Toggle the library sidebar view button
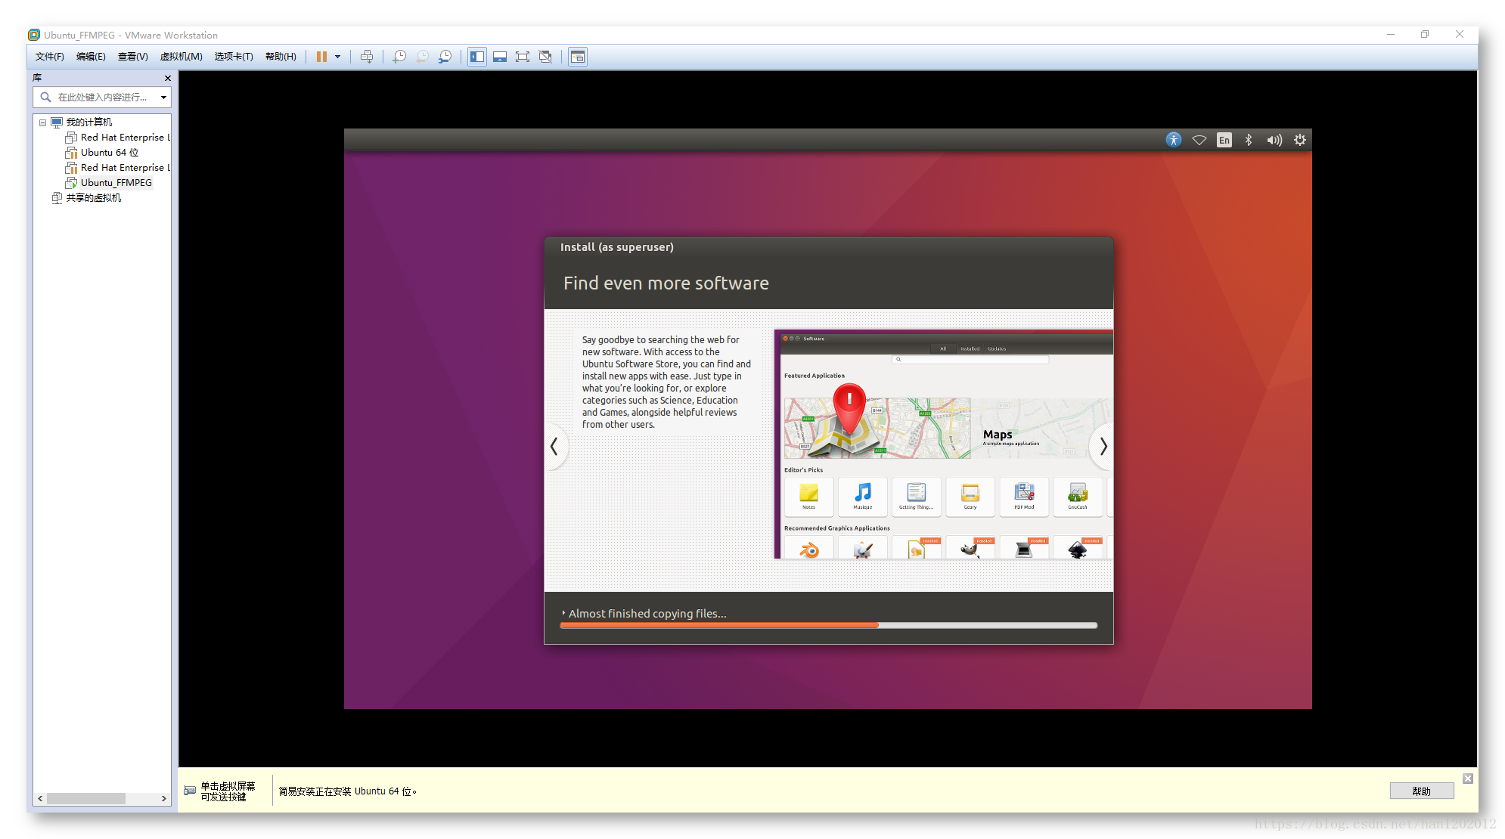 [477, 57]
